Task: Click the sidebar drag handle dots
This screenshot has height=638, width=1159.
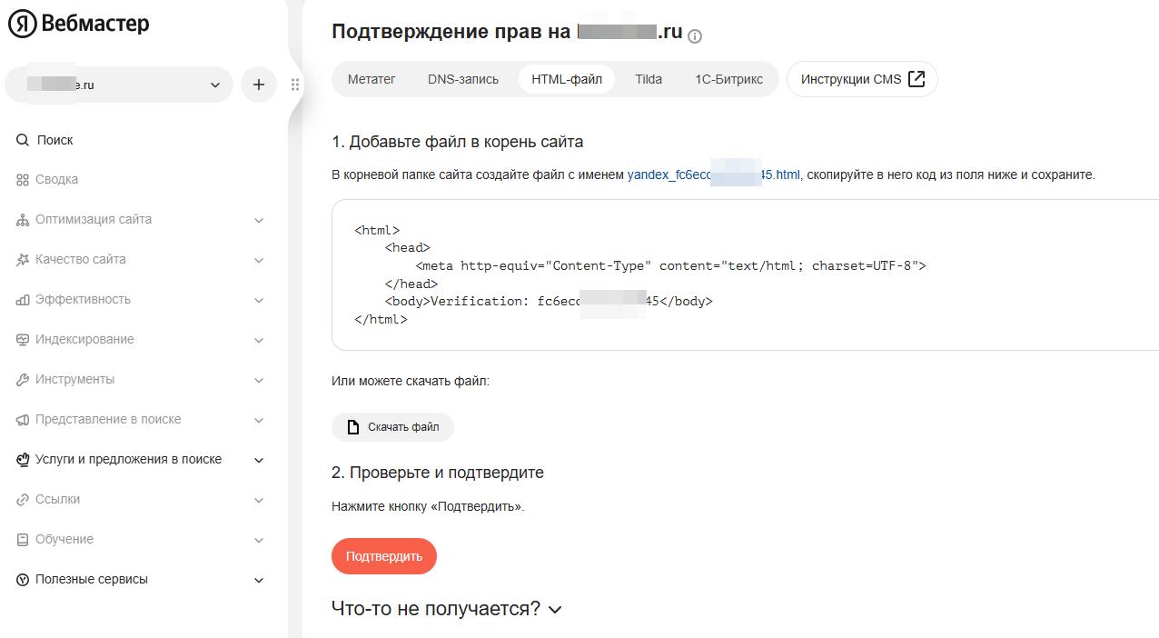Action: 295,85
